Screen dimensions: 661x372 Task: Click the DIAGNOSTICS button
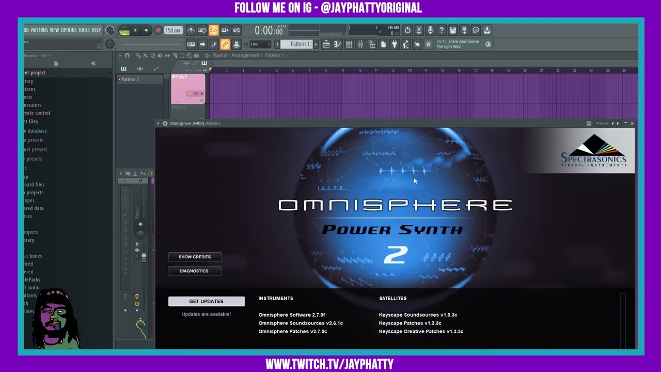pos(195,271)
